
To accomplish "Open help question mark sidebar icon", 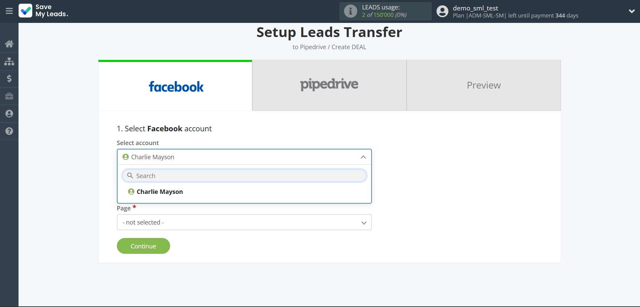I will pyautogui.click(x=9, y=131).
